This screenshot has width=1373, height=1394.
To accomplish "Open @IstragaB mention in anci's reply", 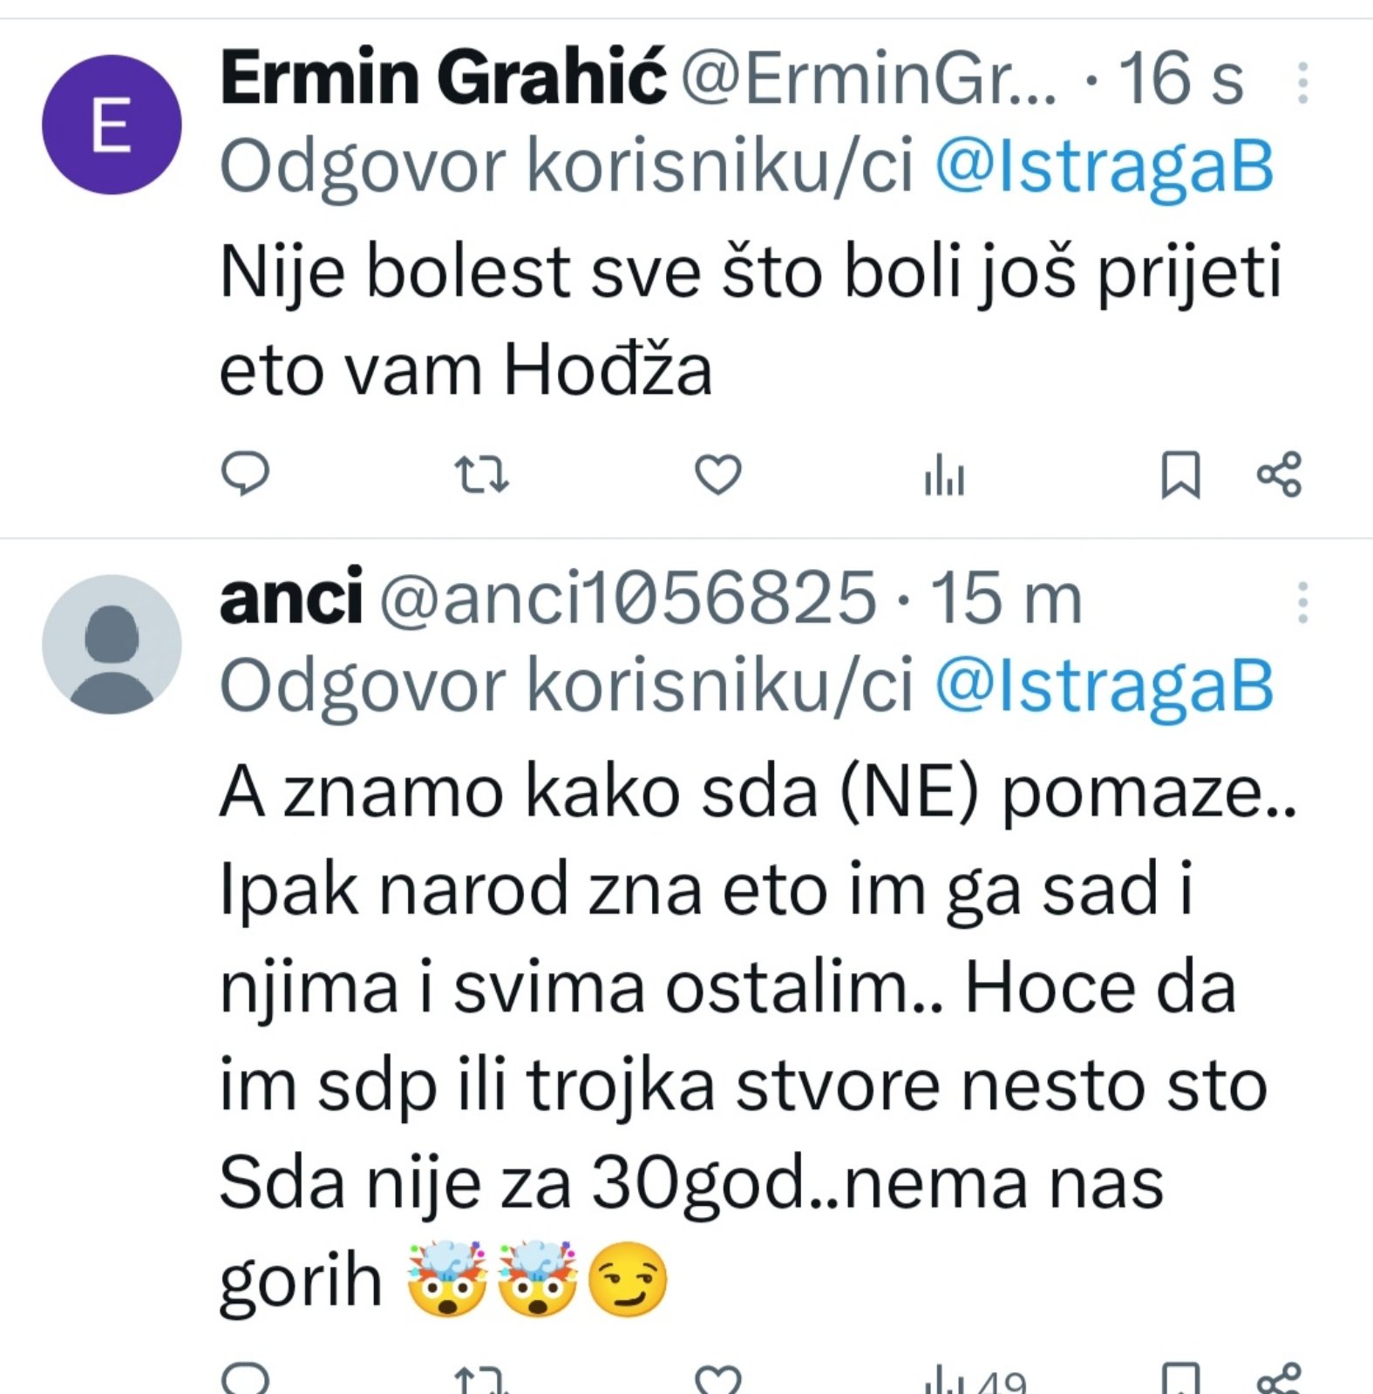I will (x=1104, y=687).
